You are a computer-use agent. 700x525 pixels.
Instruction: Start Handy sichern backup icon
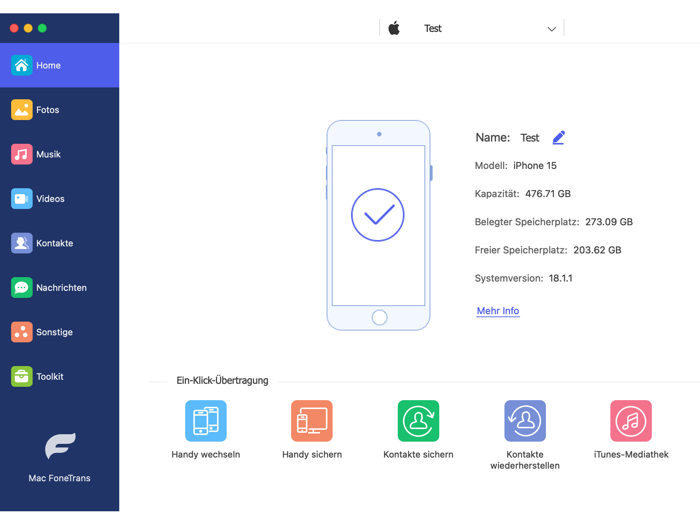tap(312, 421)
